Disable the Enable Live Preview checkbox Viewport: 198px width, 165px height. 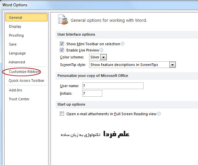(62, 50)
